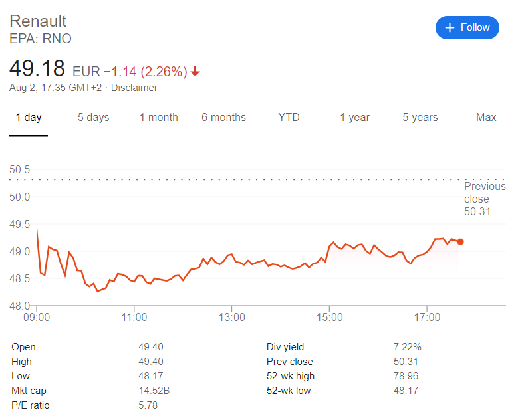The height and width of the screenshot is (420, 516).
Task: Click the 13:00 time axis label
Action: tap(232, 318)
